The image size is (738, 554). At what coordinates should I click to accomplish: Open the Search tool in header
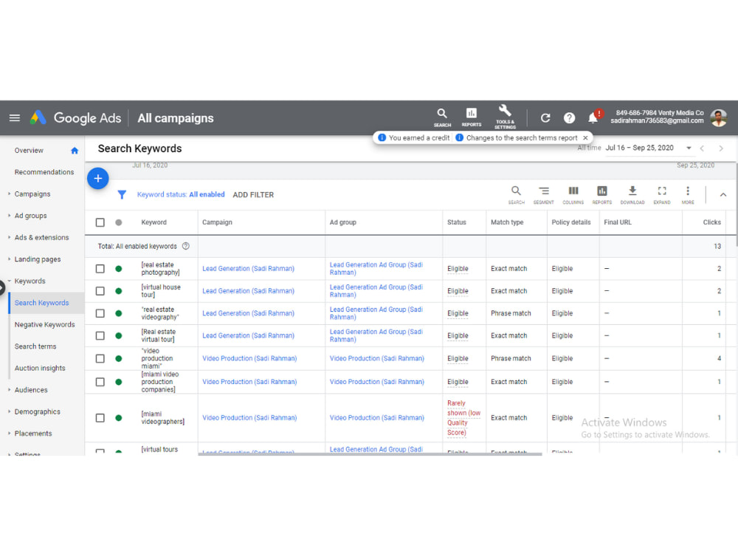(442, 117)
